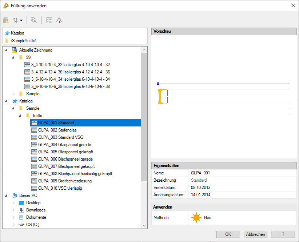Screen dimensions: 299x242
Task: Select GLPA_002 Stufenglas infill
Action: (x=57, y=130)
